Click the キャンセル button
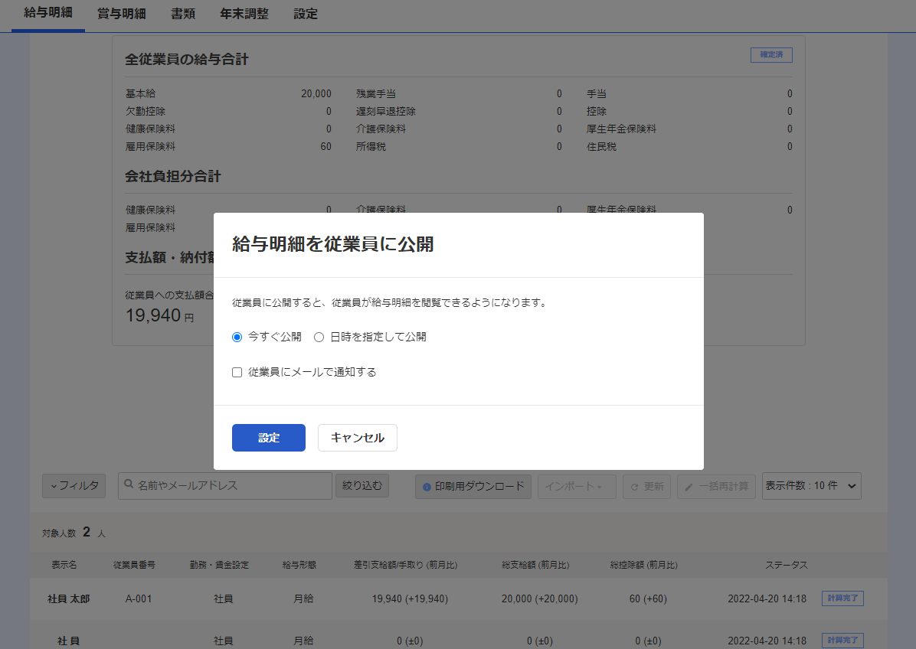Screen dimensions: 916x649 [357, 438]
